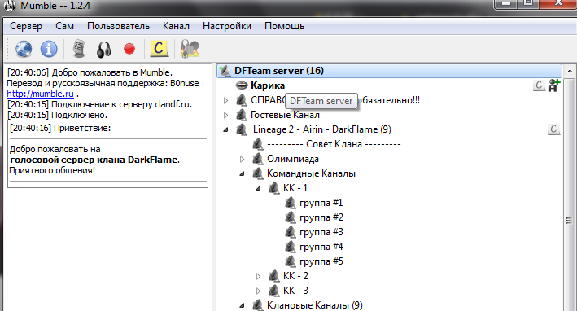Collapse the КК - 1 channel arrow
This screenshot has height=311, width=577.
pyautogui.click(x=258, y=188)
